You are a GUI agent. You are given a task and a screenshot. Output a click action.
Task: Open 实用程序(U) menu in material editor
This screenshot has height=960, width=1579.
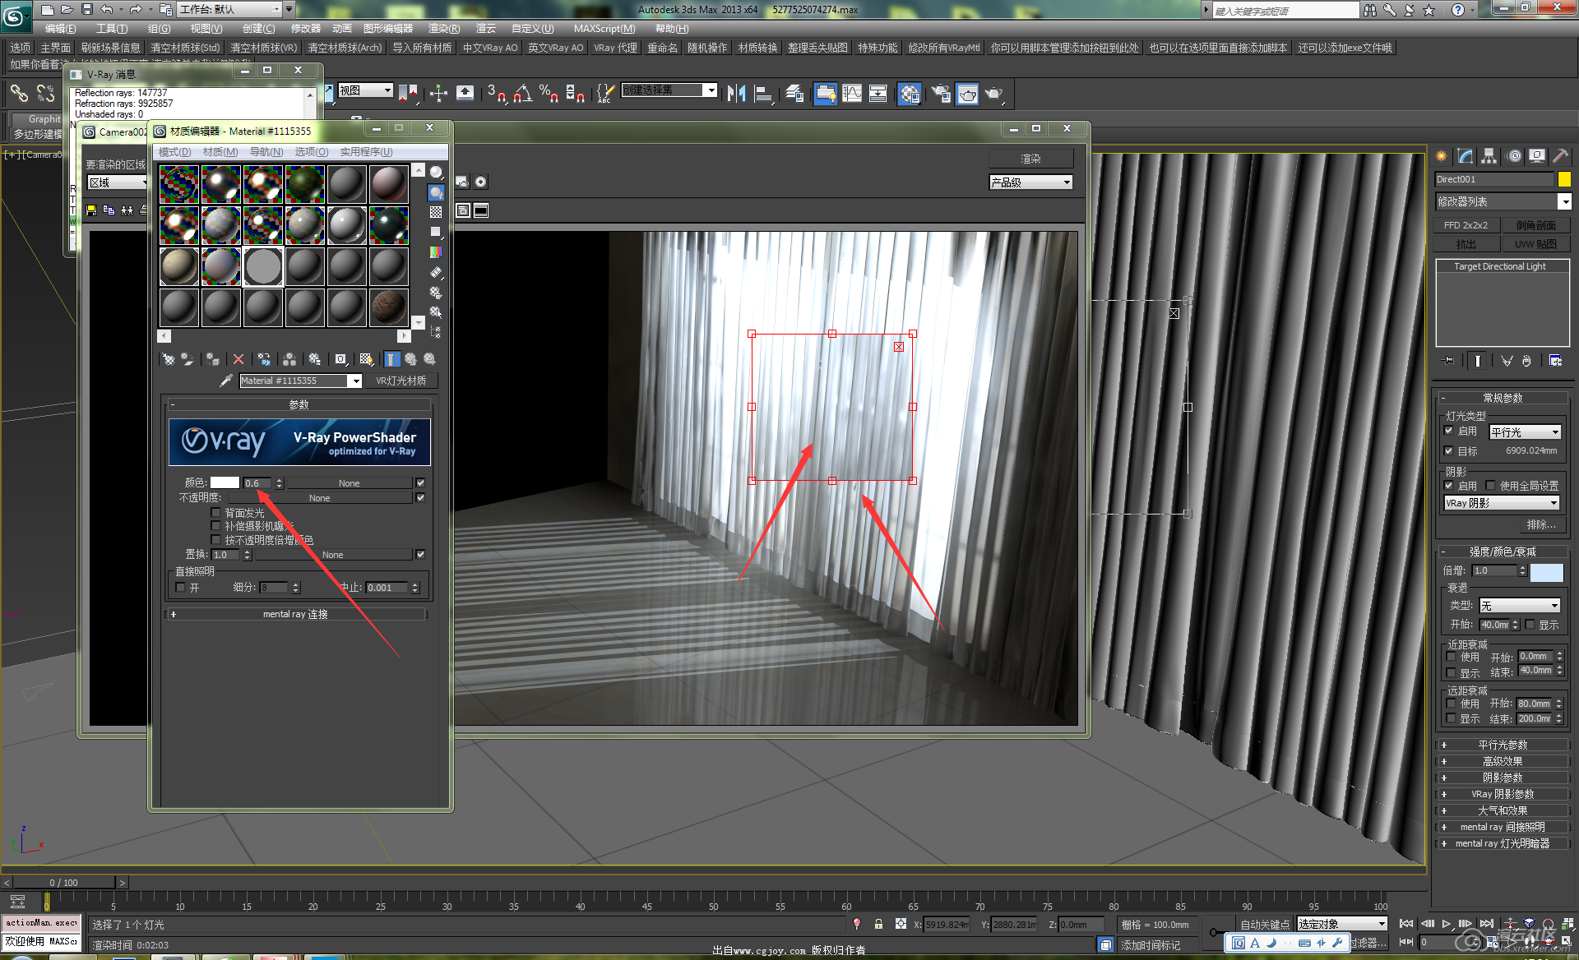click(367, 152)
